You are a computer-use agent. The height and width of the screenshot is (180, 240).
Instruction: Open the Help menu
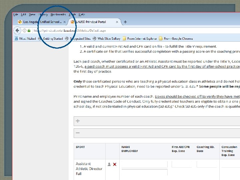[x=82, y=15]
